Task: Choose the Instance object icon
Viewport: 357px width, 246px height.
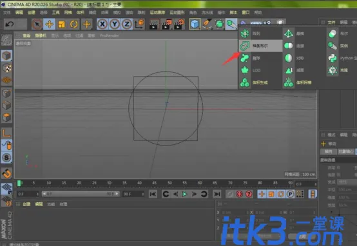Action: (x=333, y=46)
